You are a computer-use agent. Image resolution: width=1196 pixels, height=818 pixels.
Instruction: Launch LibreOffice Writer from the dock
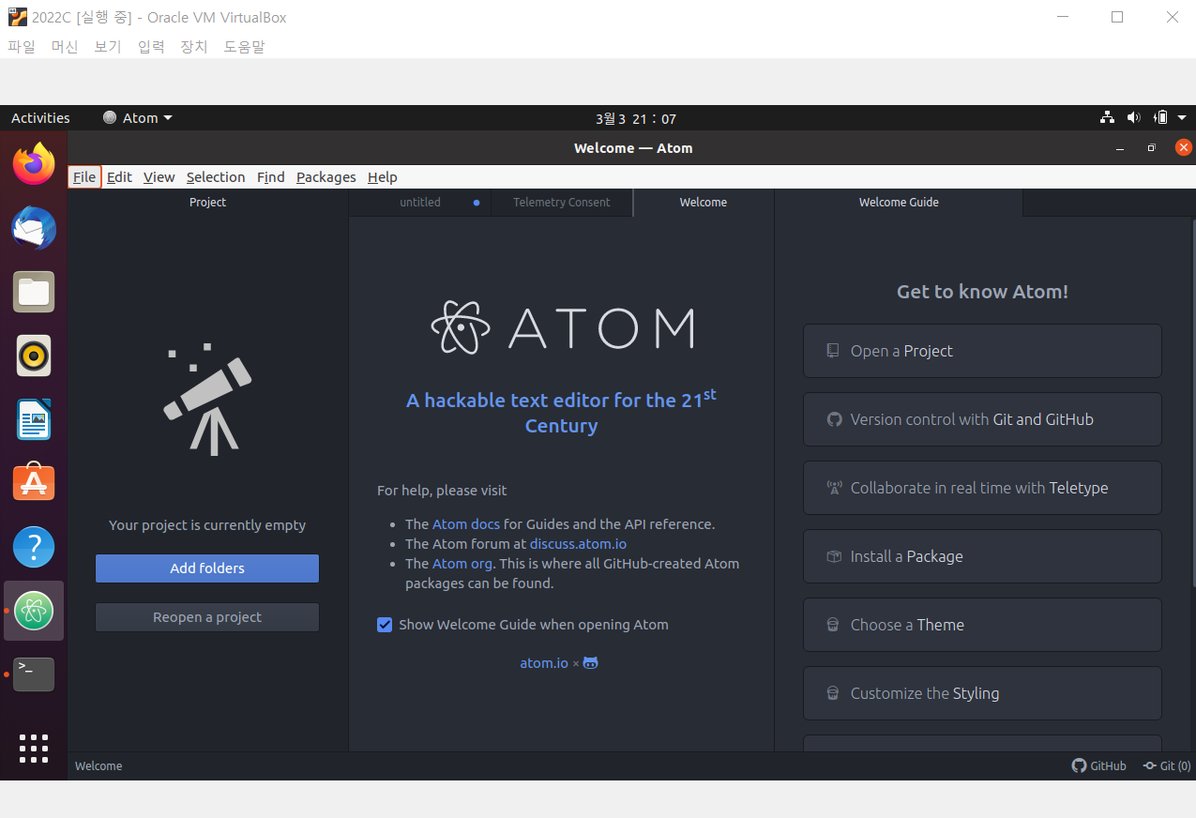click(34, 419)
